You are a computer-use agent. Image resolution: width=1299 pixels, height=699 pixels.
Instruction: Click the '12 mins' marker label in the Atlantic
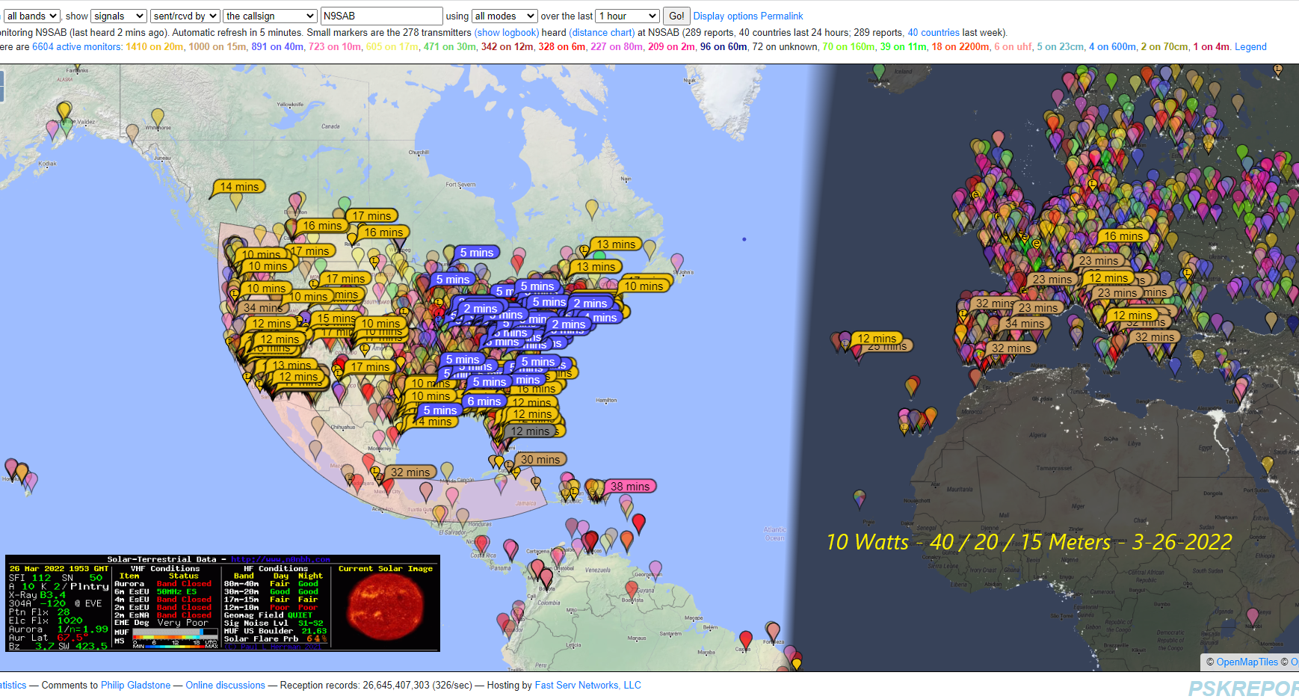[877, 339]
